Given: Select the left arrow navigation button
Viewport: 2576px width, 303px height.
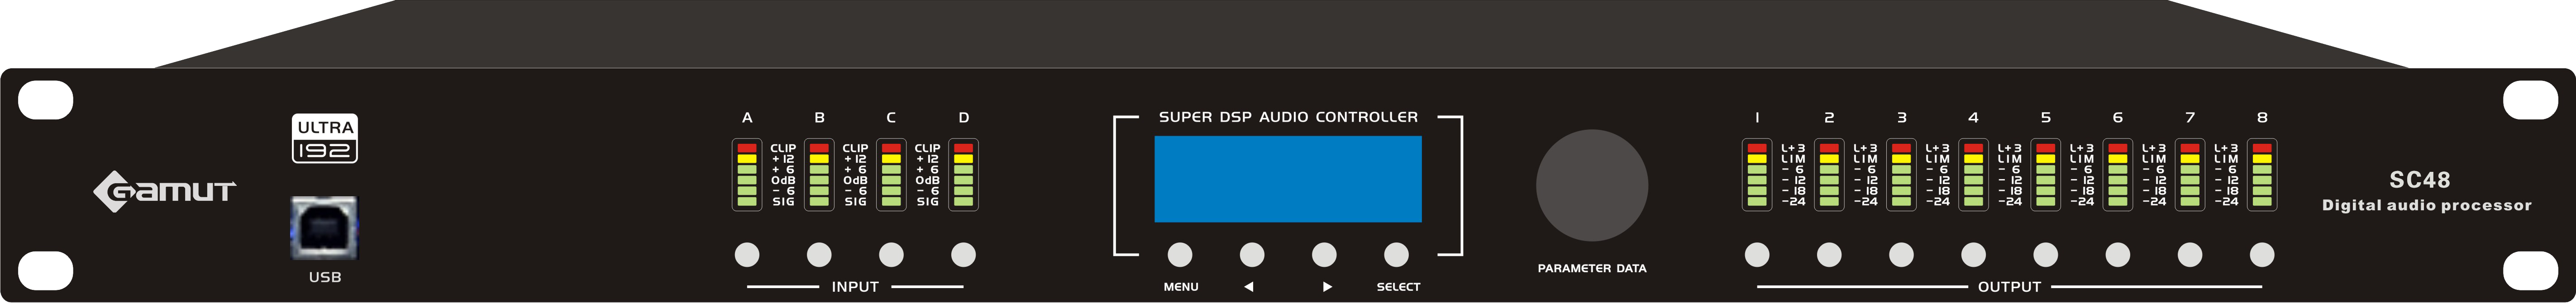Looking at the screenshot, I should (x=1252, y=255).
